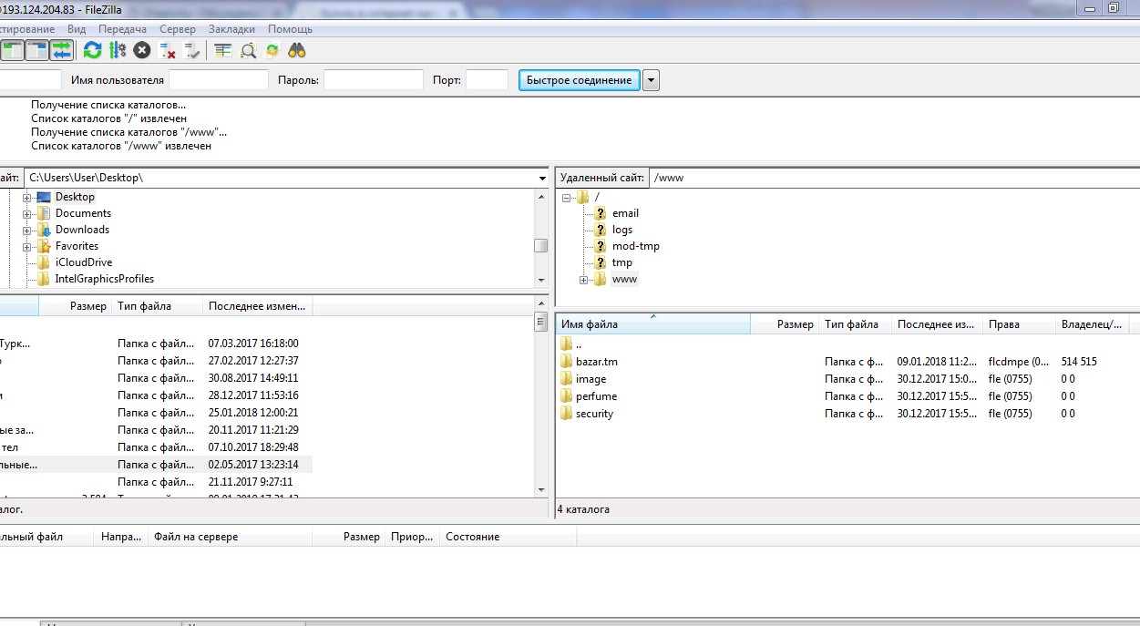This screenshot has height=626, width=1140.
Task: Open the quick connect history dropdown arrow
Action: (x=651, y=80)
